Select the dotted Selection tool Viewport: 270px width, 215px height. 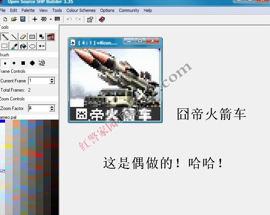5,46
